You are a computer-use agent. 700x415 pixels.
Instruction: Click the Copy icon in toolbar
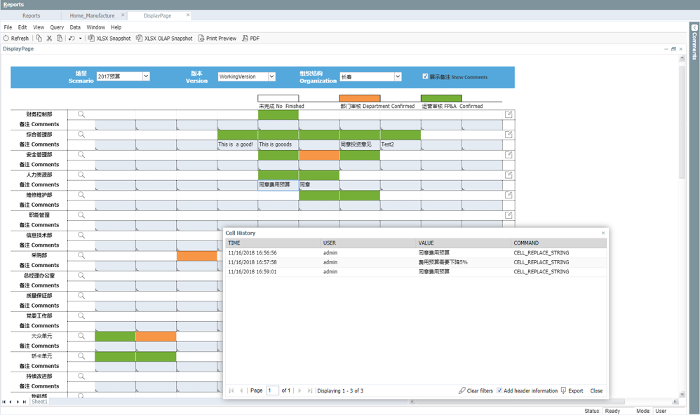click(x=39, y=39)
